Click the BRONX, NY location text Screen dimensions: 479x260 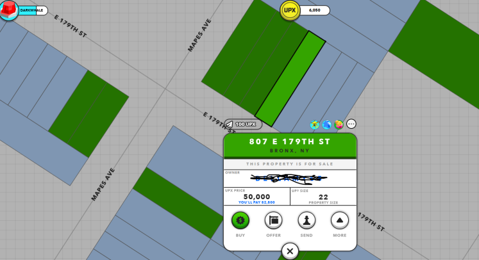coord(290,150)
